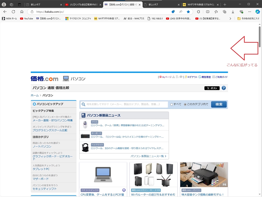Open マイクロソフト コミュニティ bookmark
The width and height of the screenshot is (262, 197).
(x=78, y=18)
